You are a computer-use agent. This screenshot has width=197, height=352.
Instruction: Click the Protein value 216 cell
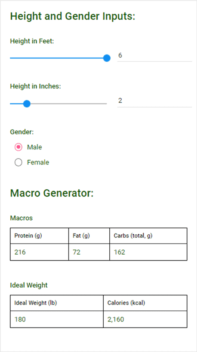39,252
